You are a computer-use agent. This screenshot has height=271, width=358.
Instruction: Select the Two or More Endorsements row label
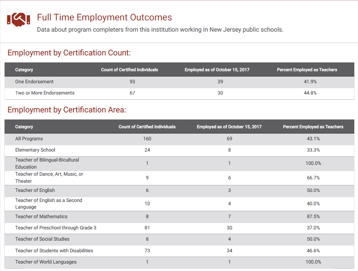[45, 93]
